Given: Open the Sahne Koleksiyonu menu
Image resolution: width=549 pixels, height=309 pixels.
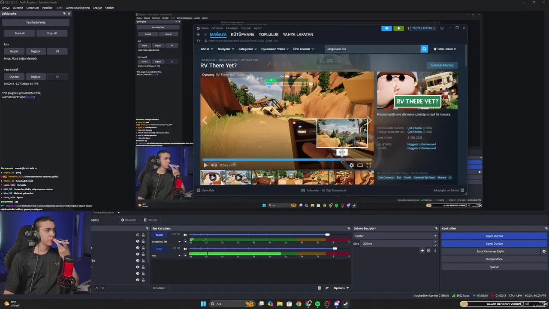Looking at the screenshot, I should point(78,8).
